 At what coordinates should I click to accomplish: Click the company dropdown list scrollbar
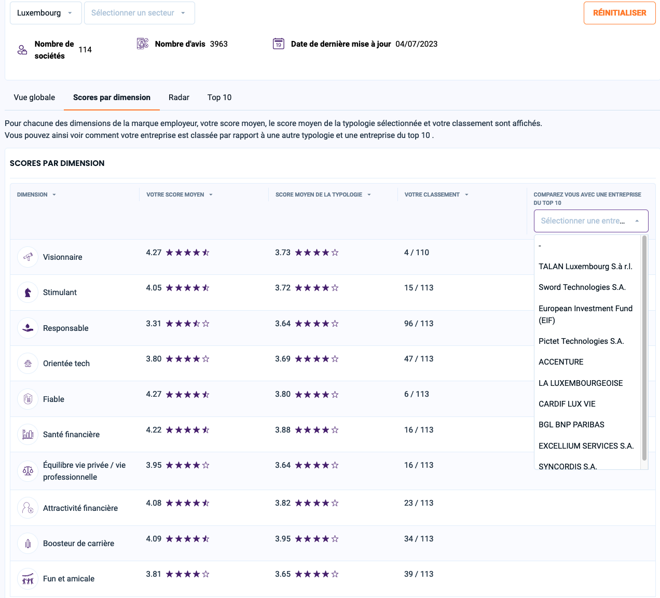(x=644, y=348)
